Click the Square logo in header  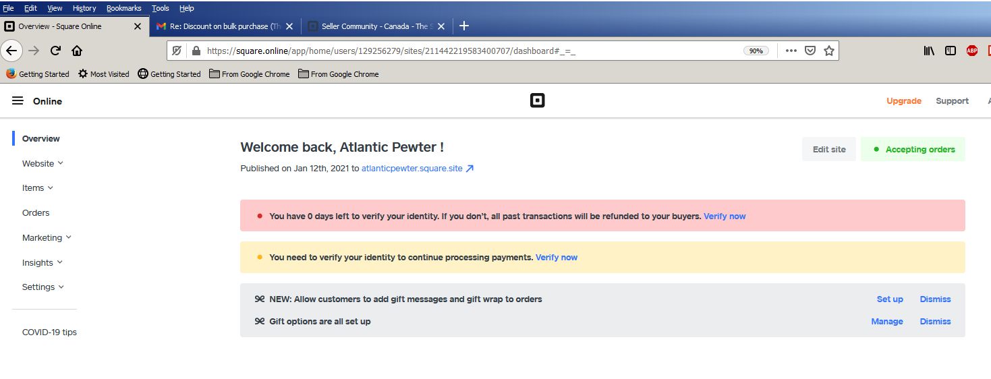(537, 101)
